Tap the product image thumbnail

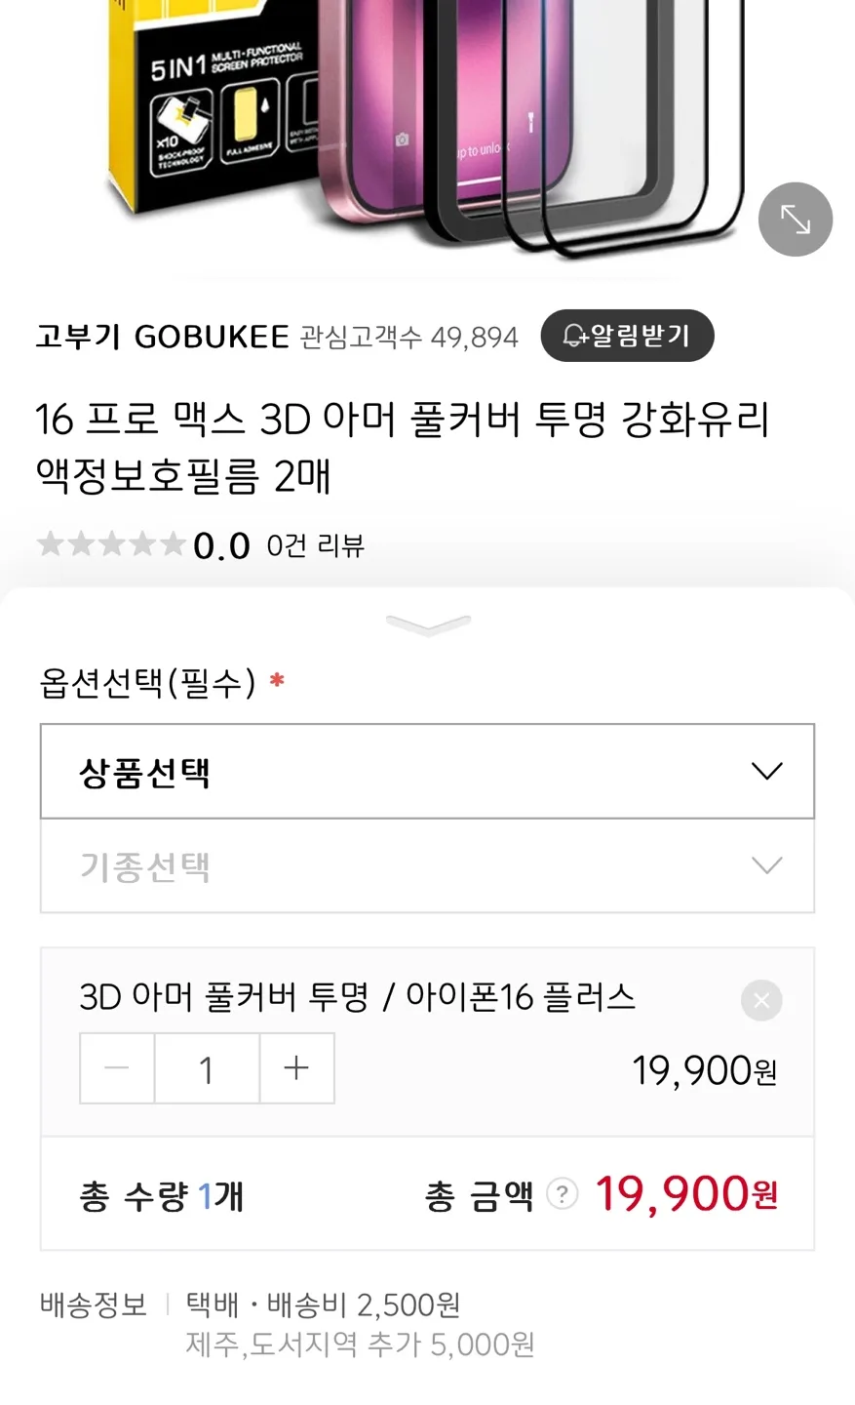[x=427, y=132]
